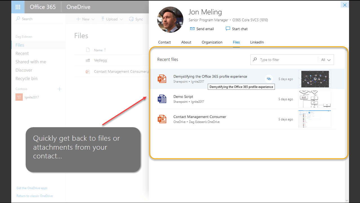The width and height of the screenshot is (360, 203).
Task: Click the Word icon beside Demo Script
Action: pos(162,99)
